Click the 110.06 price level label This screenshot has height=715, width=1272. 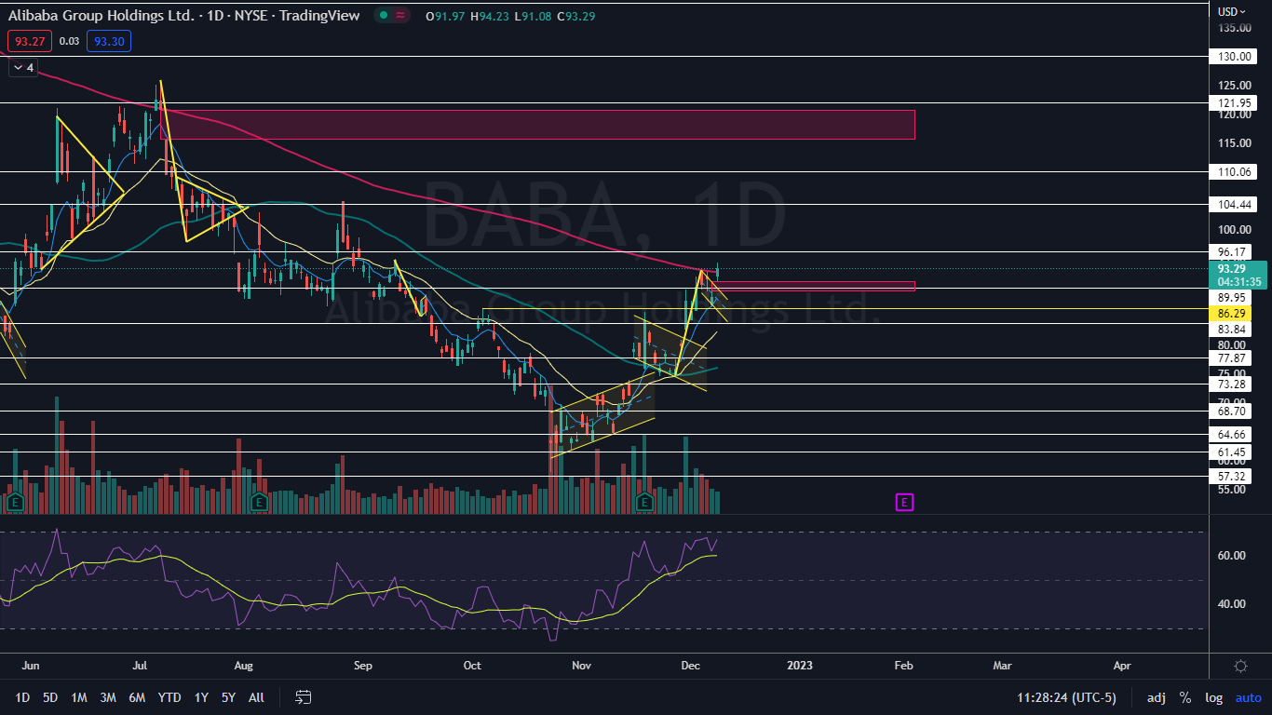[1234, 172]
